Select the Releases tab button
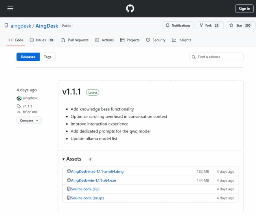This screenshot has width=256, height=216. (x=28, y=57)
